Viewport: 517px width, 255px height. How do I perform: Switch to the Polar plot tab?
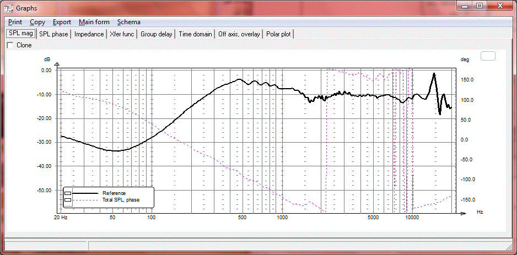tap(278, 34)
